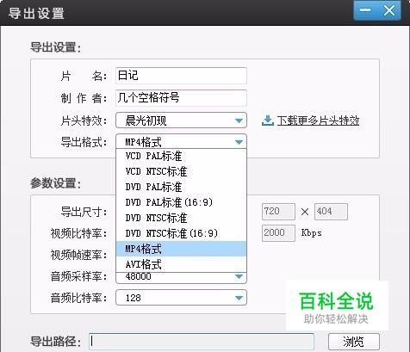Pick DVD NTSC标准(16:9) in the list
The width and height of the screenshot is (410, 352).
[181, 233]
